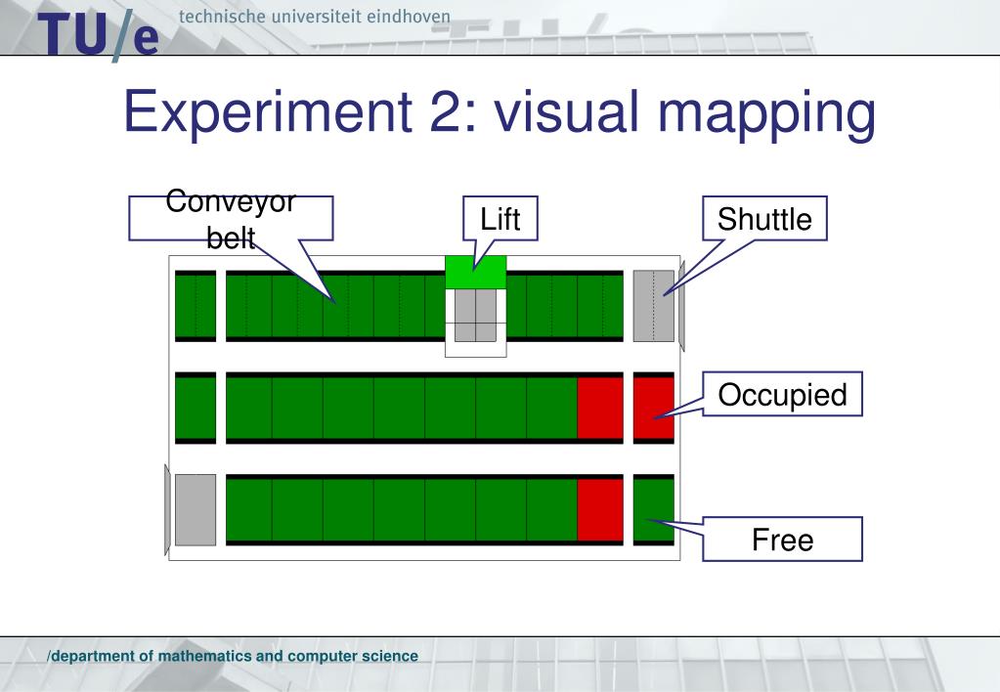Click the bright green lift square
This screenshot has height=692, width=1000.
(x=476, y=273)
